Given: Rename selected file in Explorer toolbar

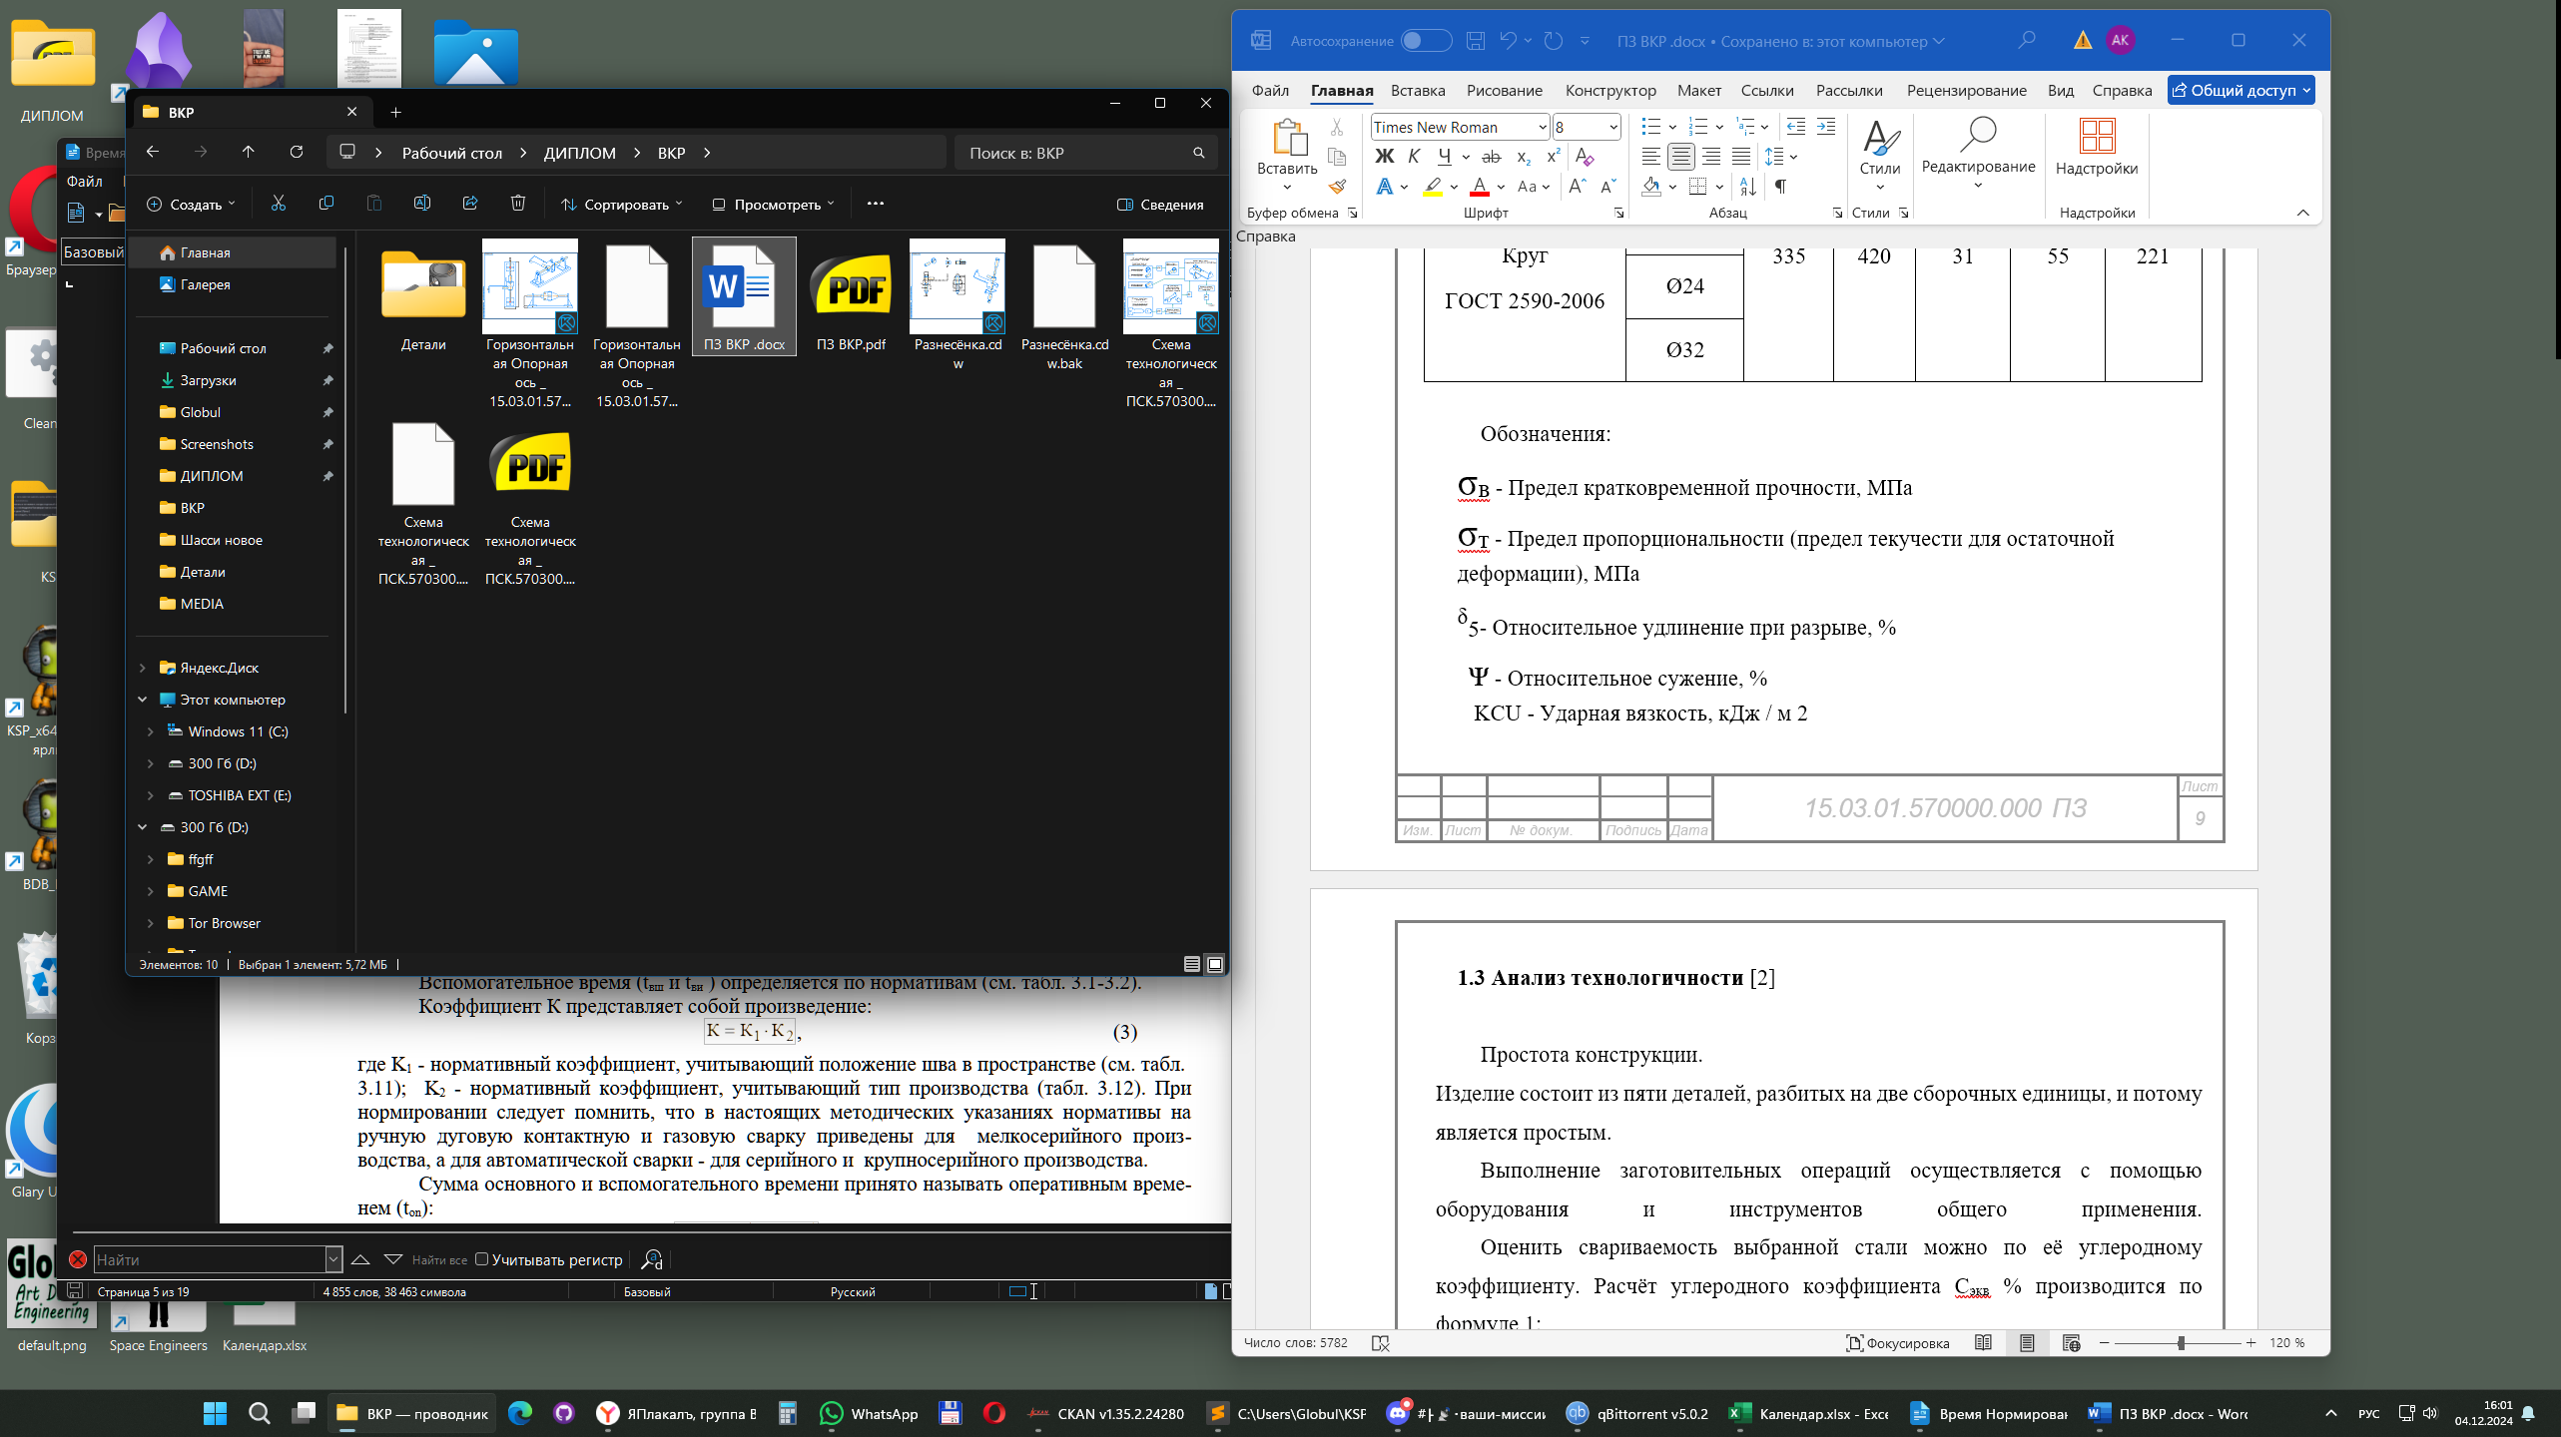Looking at the screenshot, I should [422, 204].
